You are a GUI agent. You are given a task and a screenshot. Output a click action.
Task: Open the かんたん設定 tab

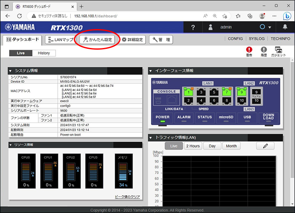[97, 40]
